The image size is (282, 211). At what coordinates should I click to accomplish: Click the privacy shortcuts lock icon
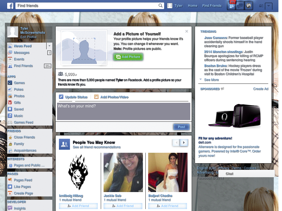[x=261, y=6]
